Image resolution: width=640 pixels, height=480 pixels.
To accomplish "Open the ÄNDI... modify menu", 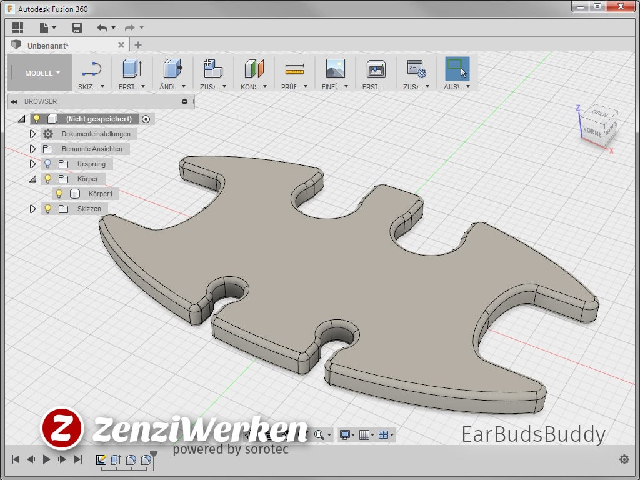I will (x=172, y=86).
